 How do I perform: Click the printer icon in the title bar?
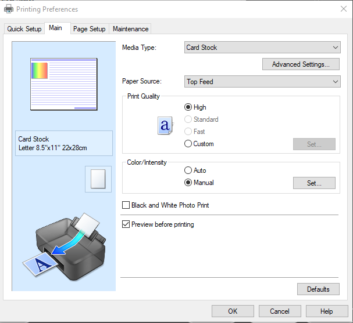tap(9, 9)
